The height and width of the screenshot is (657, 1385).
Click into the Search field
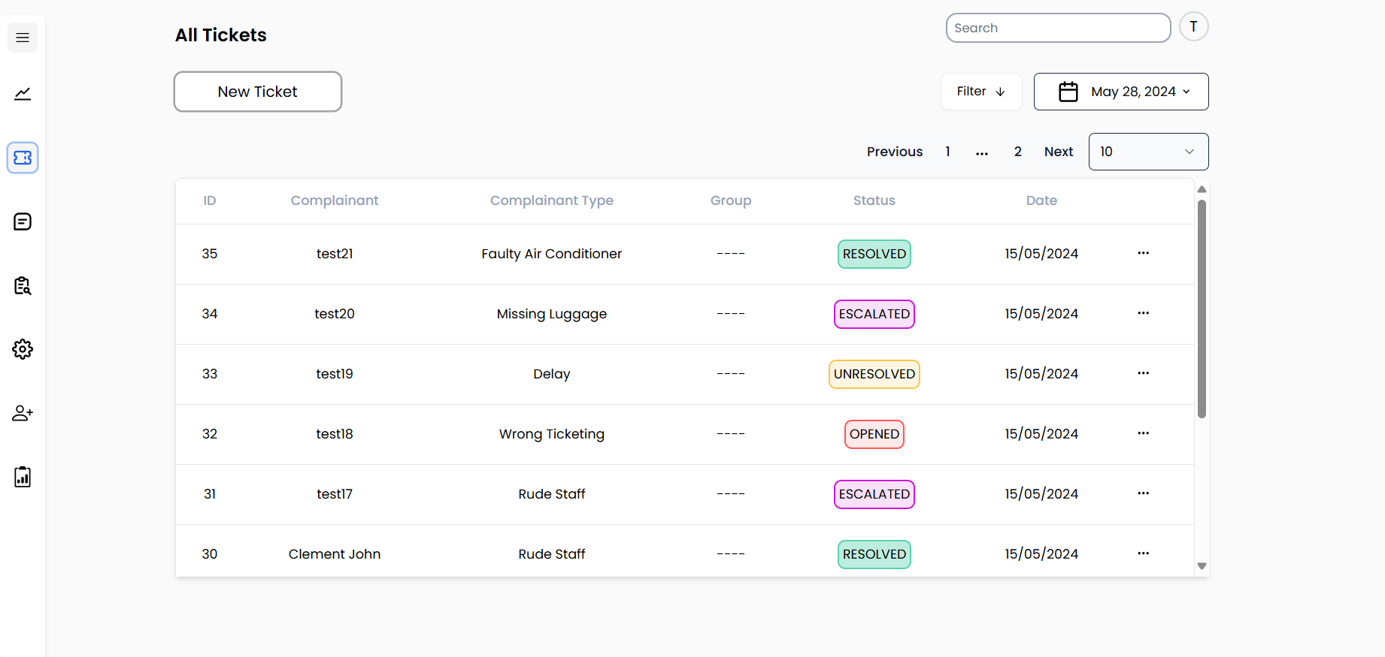click(x=1058, y=28)
